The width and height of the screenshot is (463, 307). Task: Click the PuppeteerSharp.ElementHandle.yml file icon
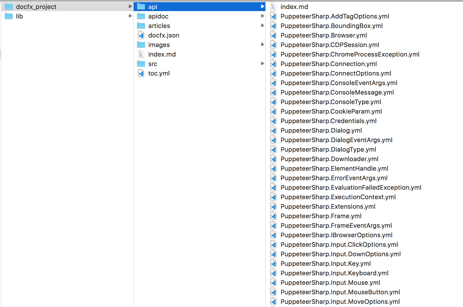tap(273, 168)
